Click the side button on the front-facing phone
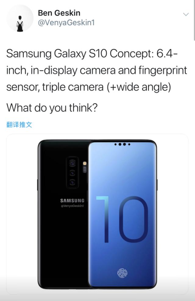 coord(157,185)
